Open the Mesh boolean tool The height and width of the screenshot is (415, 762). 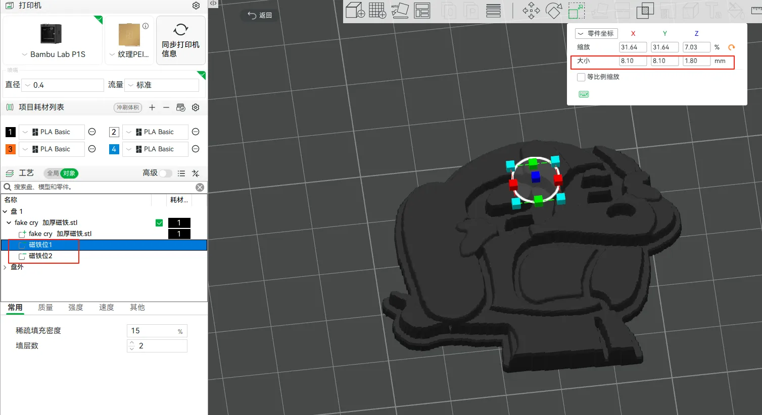tap(645, 11)
